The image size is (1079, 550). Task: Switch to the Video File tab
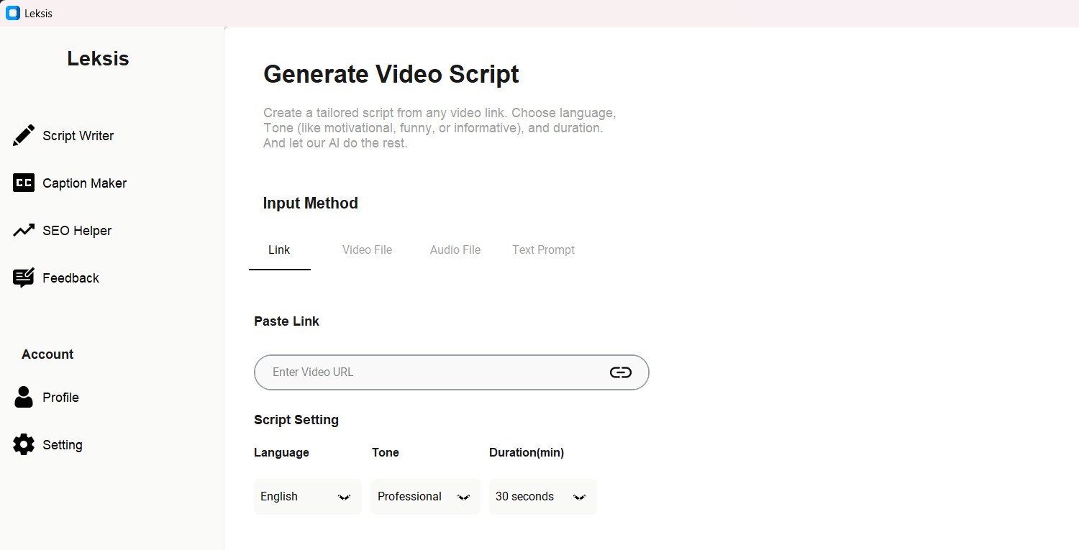(367, 250)
